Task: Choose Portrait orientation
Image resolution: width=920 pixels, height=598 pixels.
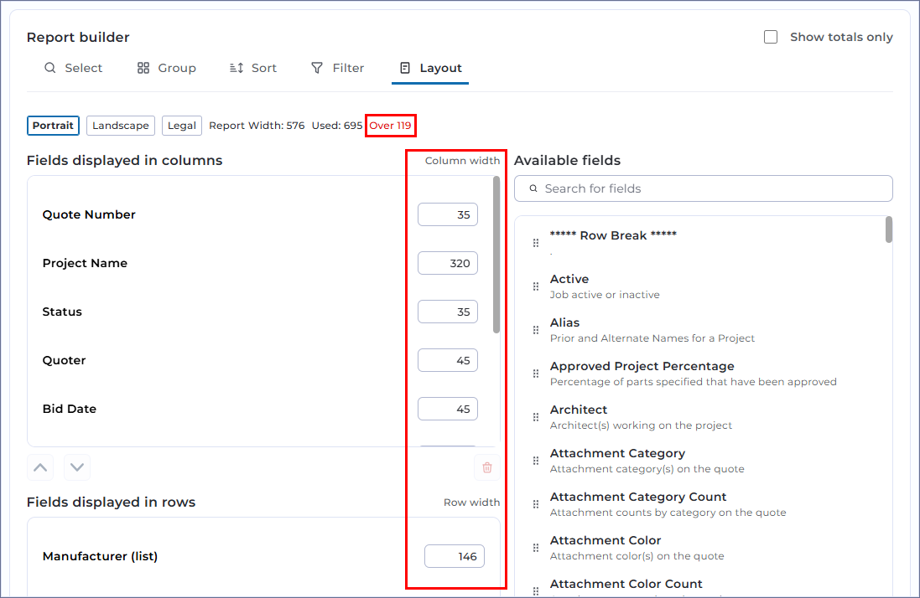Action: click(x=53, y=126)
